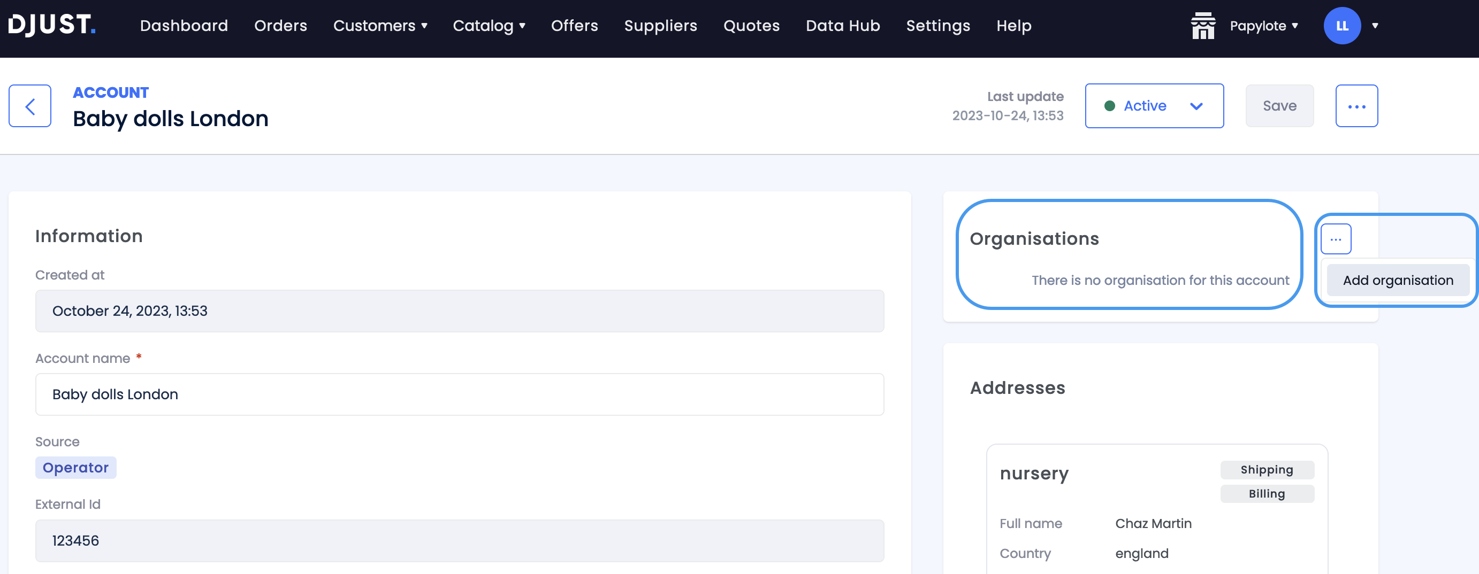Go to the Suppliers section
The height and width of the screenshot is (574, 1479).
coord(660,25)
